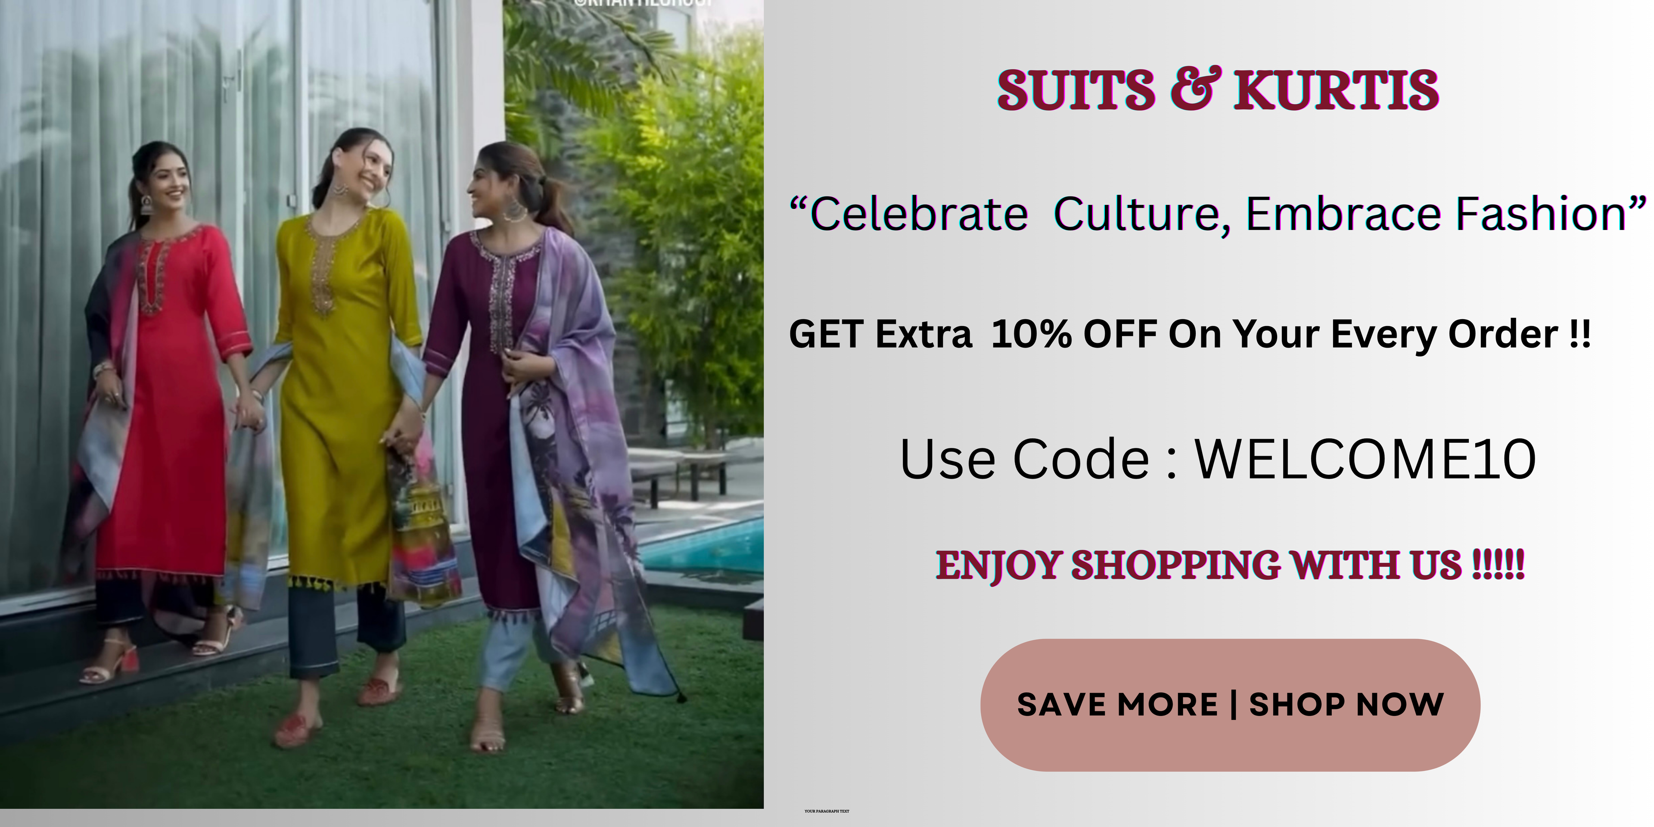Select the ENJOY SHOPPING WITH US text
The width and height of the screenshot is (1654, 827).
click(x=1230, y=565)
